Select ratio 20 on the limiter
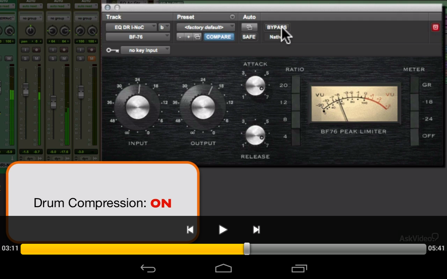Viewport: 447px width, 279px height. pos(295,85)
